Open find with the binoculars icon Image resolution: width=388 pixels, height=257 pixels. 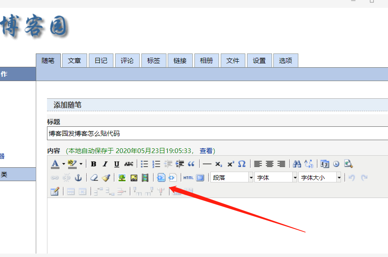pyautogui.click(x=297, y=164)
